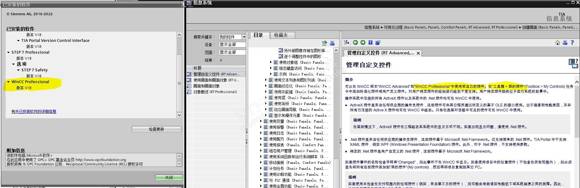Select search result 对象概述 (RT Professional)
Viewport: 580px width, 188px height.
click(215, 92)
